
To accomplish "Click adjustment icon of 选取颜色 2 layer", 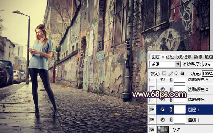I will 163,89.
